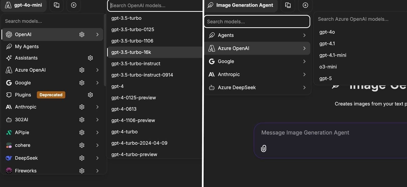Focus the left Search models field
The image size is (407, 187).
[52, 21]
